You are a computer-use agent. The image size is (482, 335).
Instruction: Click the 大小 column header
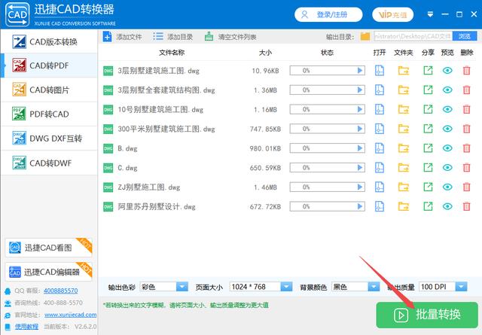pos(265,53)
